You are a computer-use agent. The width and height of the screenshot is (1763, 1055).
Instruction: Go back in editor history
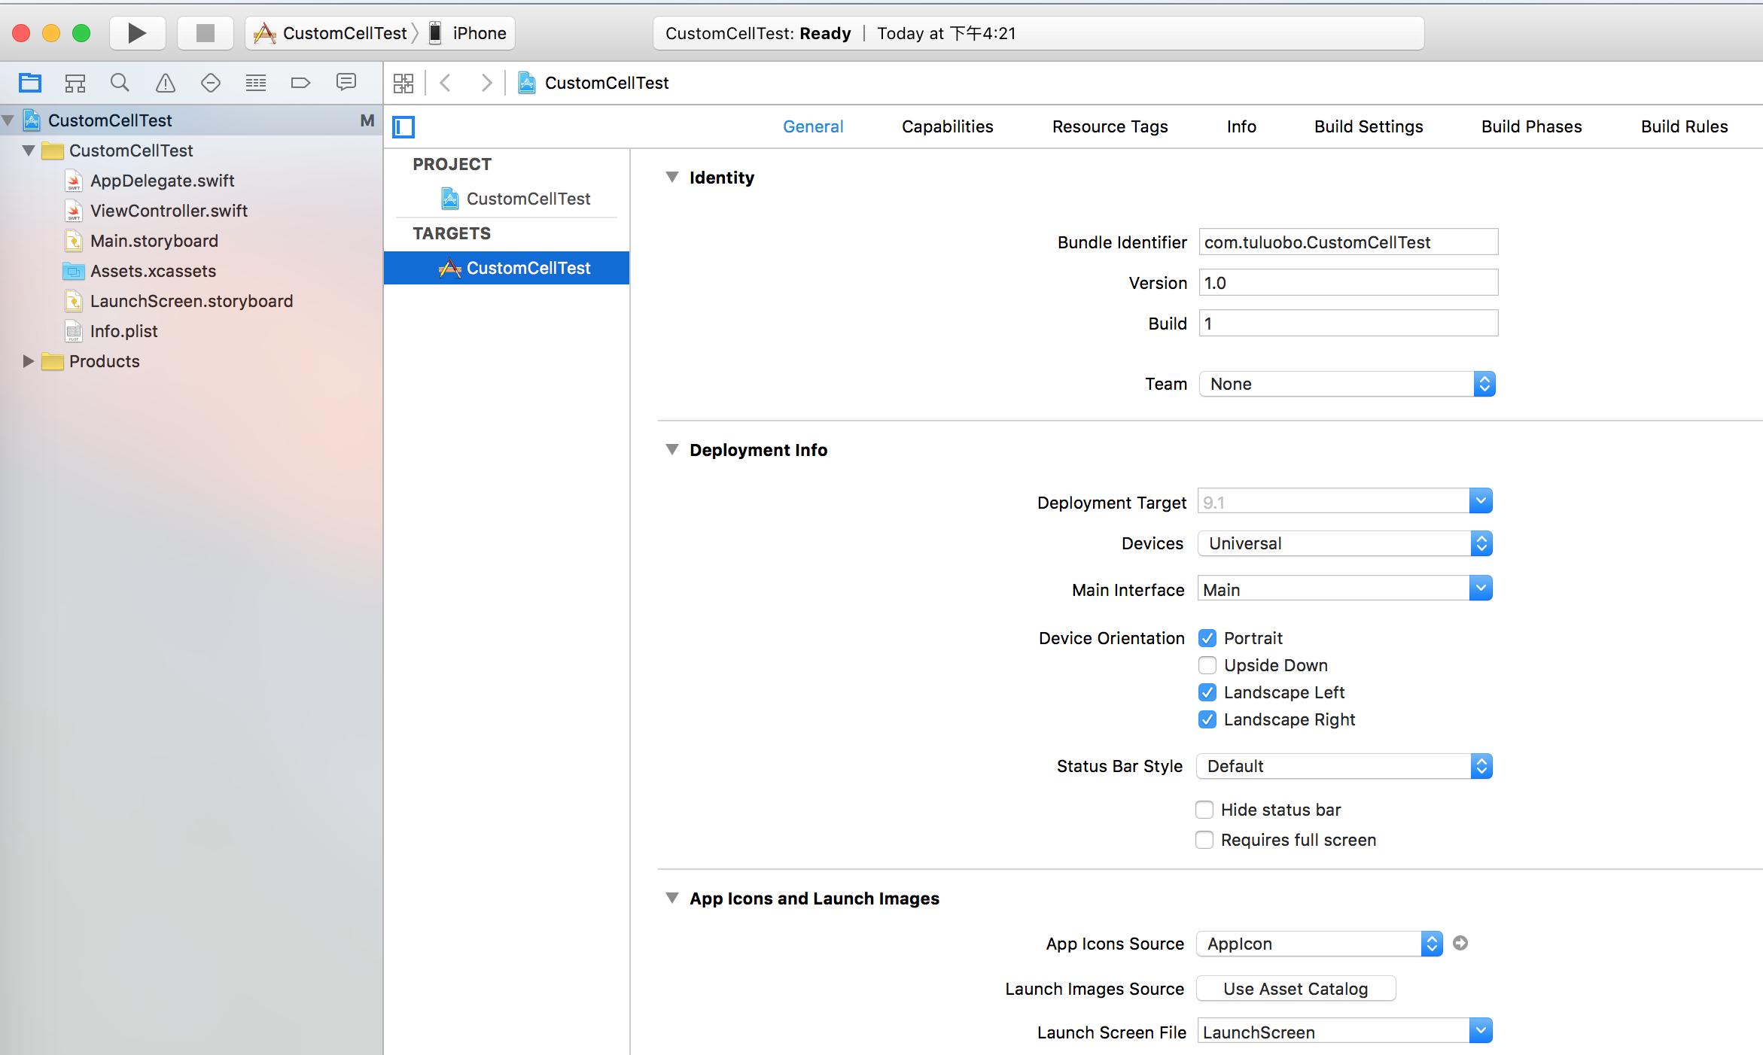pos(446,83)
